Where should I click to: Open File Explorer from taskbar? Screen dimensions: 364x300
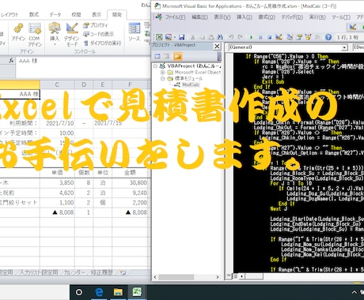pyautogui.click(x=118, y=292)
